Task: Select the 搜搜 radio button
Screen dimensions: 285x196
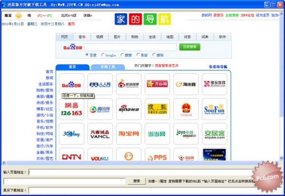Action: [x=122, y=55]
